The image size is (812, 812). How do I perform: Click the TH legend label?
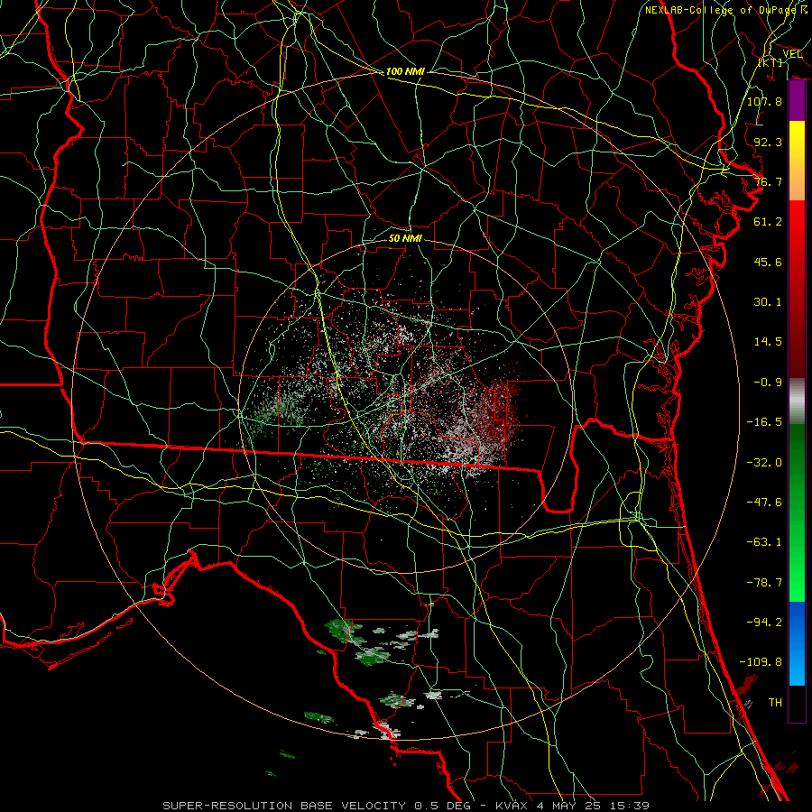coord(775,703)
